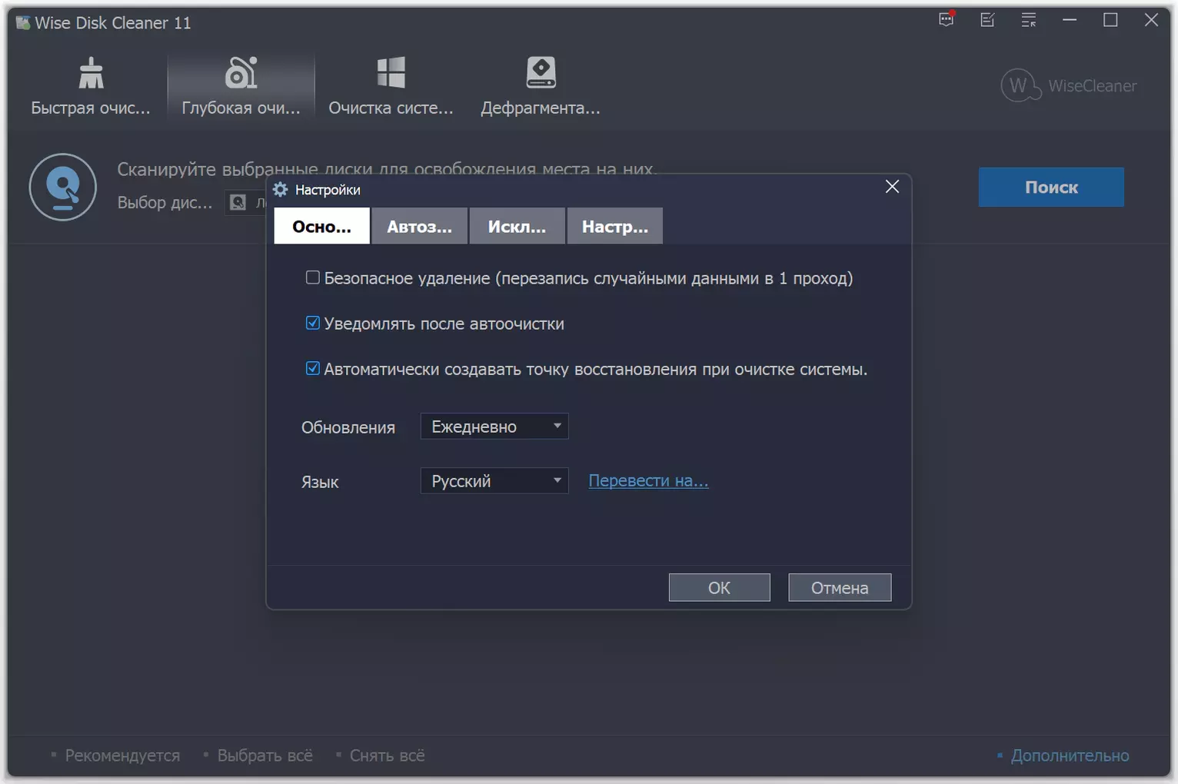The height and width of the screenshot is (784, 1178).
Task: Follow the Перевести на... link
Action: (x=648, y=481)
